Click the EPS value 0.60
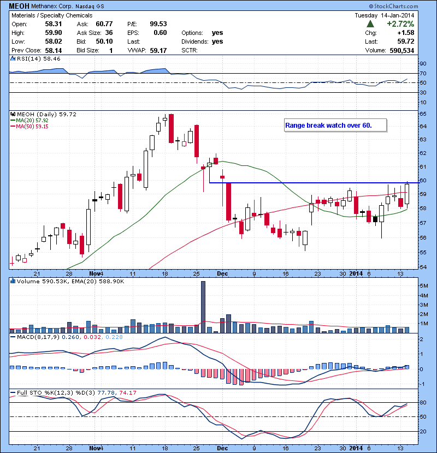Image resolution: width=437 pixels, height=453 pixels. [x=160, y=33]
